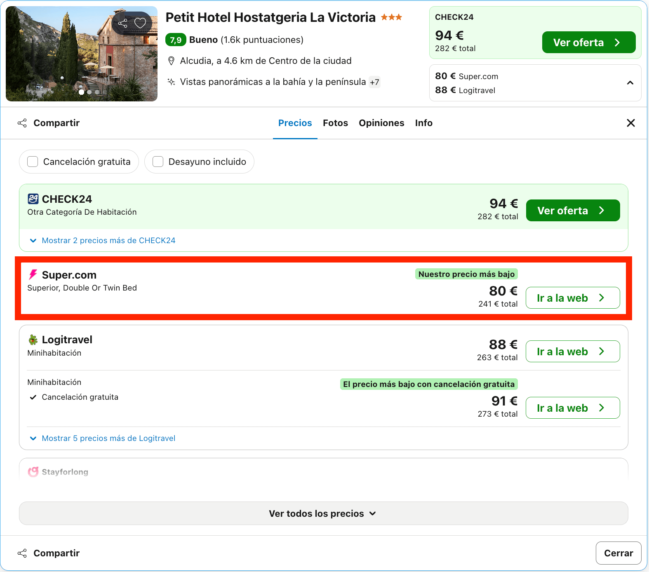649x572 pixels.
Task: Click the location pin icon beside Alcudia
Action: tap(172, 61)
